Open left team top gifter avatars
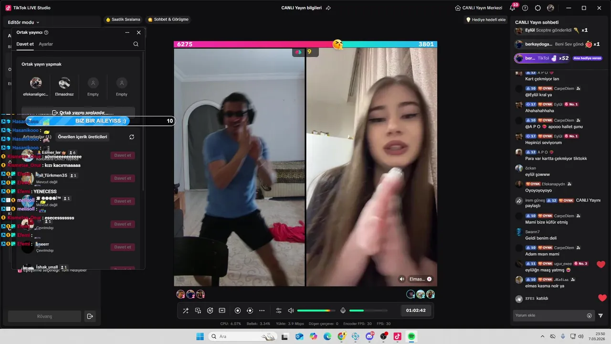Image resolution: width=611 pixels, height=344 pixels. click(x=190, y=294)
